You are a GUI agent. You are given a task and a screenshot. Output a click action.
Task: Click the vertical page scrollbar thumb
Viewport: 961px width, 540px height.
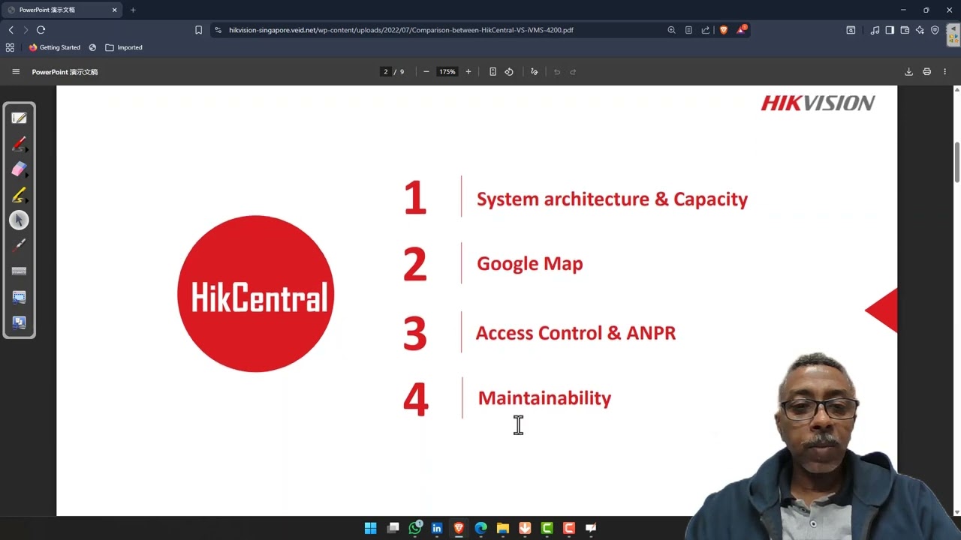pos(957,161)
